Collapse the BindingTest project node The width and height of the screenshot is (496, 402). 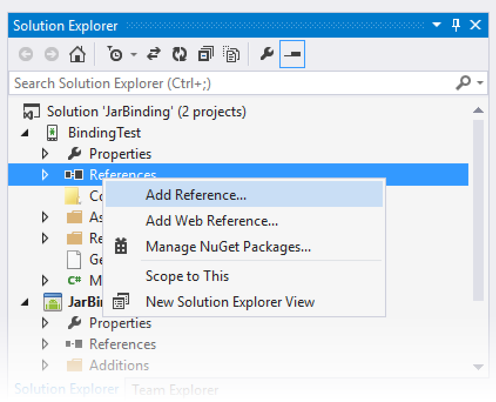click(x=25, y=133)
